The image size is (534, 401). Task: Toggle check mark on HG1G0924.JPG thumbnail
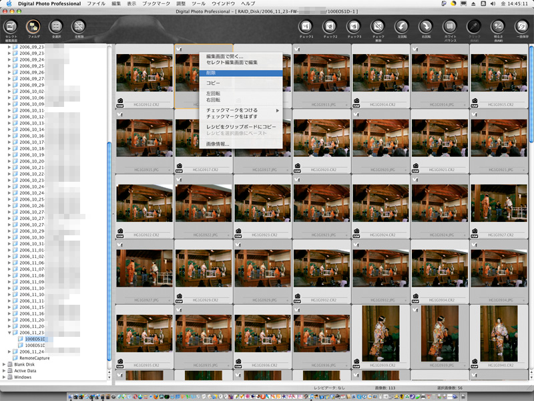point(415,179)
